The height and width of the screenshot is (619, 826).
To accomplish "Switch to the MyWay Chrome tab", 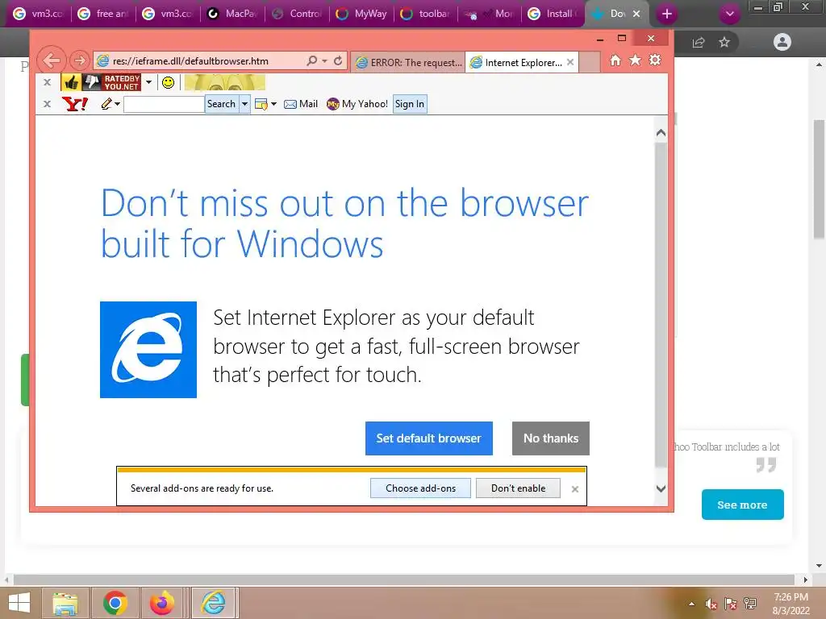I will pos(362,14).
